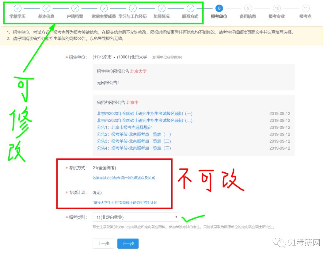This screenshot has width=331, height=257.
Task: Click the 考试方式 value 21(全国统考)
Action: pyautogui.click(x=104, y=168)
